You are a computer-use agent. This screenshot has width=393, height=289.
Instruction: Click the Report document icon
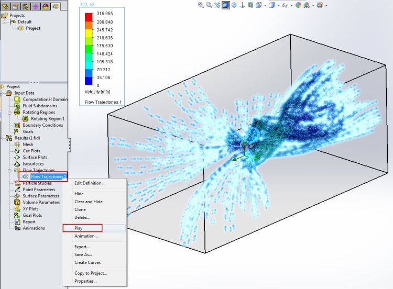point(17,222)
